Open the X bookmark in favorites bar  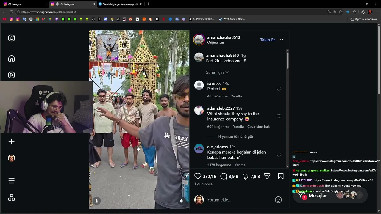(99, 19)
